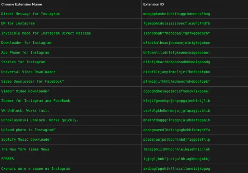Click extension ID lgjogljbnbfjcaigalbhiagkboajmkkj
Image resolution: width=248 pixels, height=173 pixels.
(x=177, y=159)
